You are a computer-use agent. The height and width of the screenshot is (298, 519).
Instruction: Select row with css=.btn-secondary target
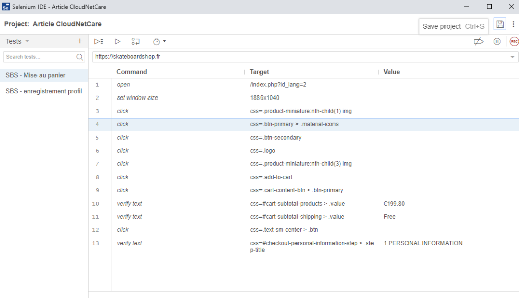coord(304,137)
